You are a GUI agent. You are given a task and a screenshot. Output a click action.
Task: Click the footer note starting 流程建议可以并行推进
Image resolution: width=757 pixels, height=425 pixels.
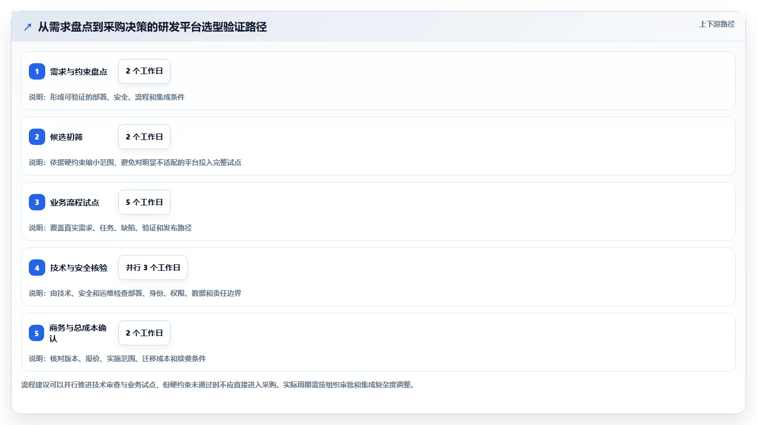pos(219,385)
